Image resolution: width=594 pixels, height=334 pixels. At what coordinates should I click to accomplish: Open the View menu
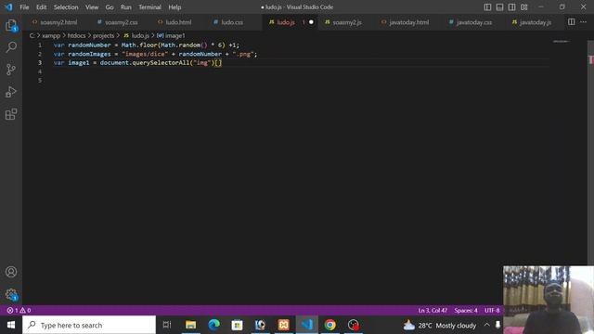click(92, 6)
